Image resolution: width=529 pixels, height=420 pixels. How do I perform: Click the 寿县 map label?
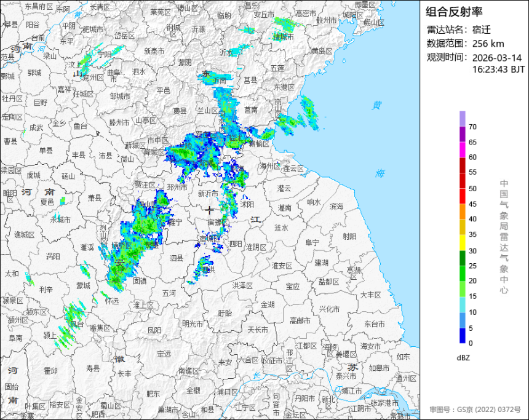tap(93, 368)
